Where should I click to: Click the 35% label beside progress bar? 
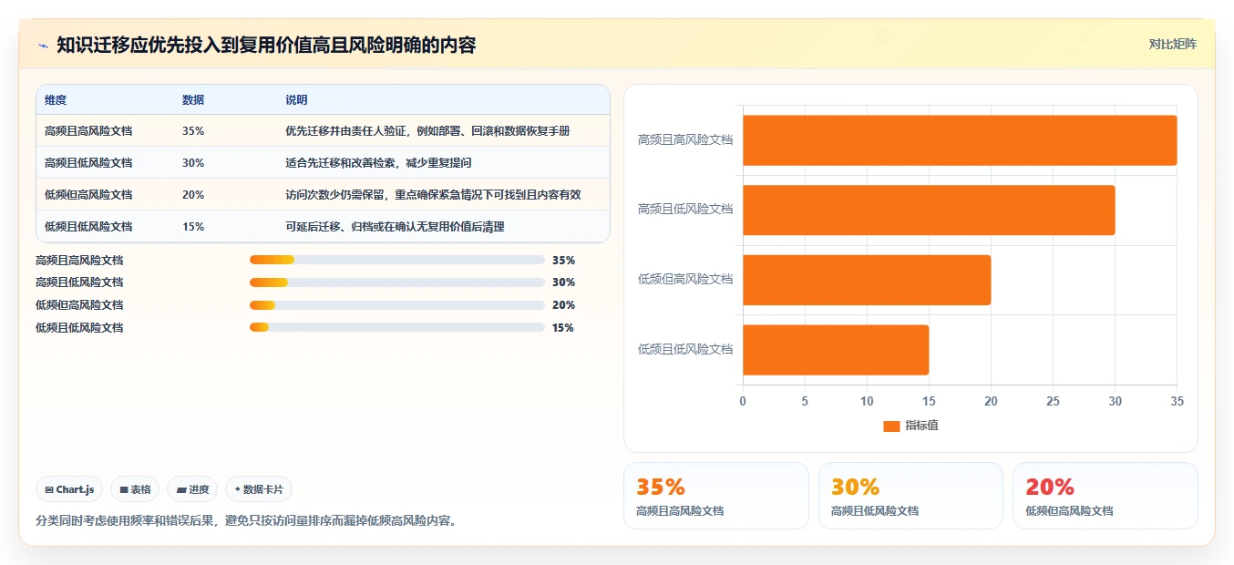pos(563,260)
